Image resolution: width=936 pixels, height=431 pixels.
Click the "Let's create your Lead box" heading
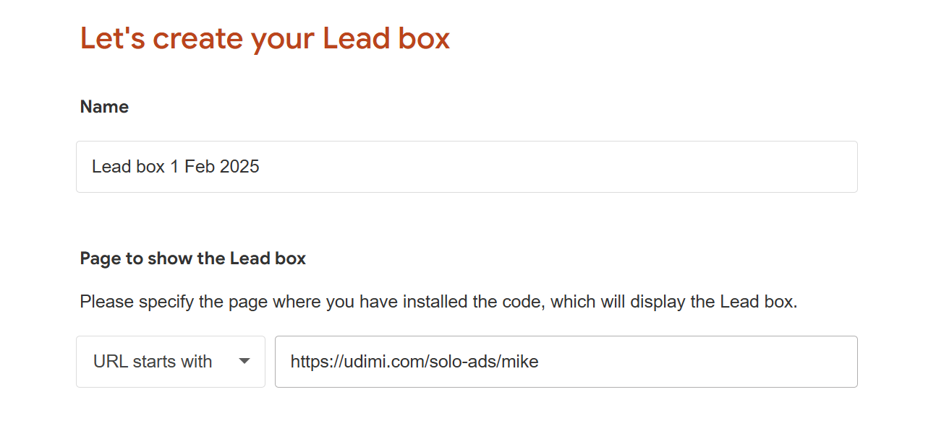pyautogui.click(x=265, y=38)
